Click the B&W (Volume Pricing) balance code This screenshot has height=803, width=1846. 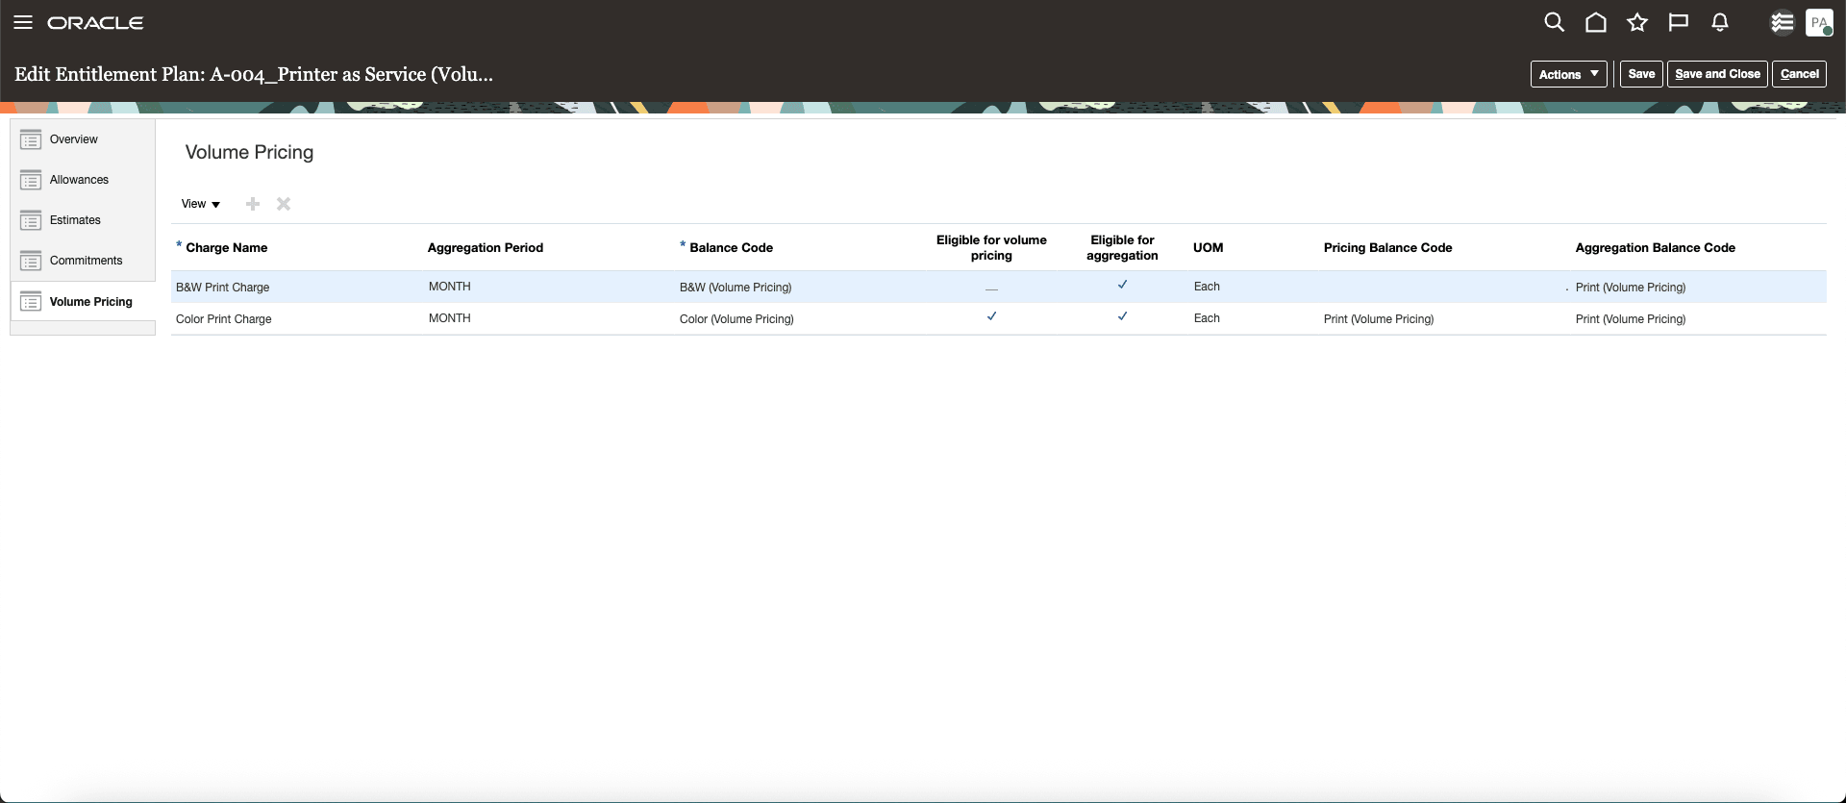pyautogui.click(x=736, y=288)
